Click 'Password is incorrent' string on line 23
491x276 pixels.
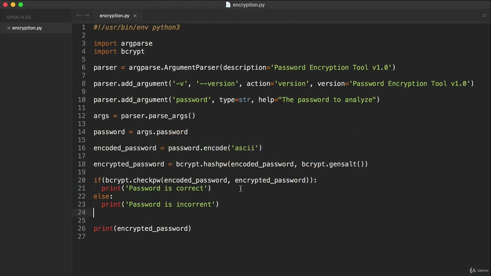pos(170,204)
